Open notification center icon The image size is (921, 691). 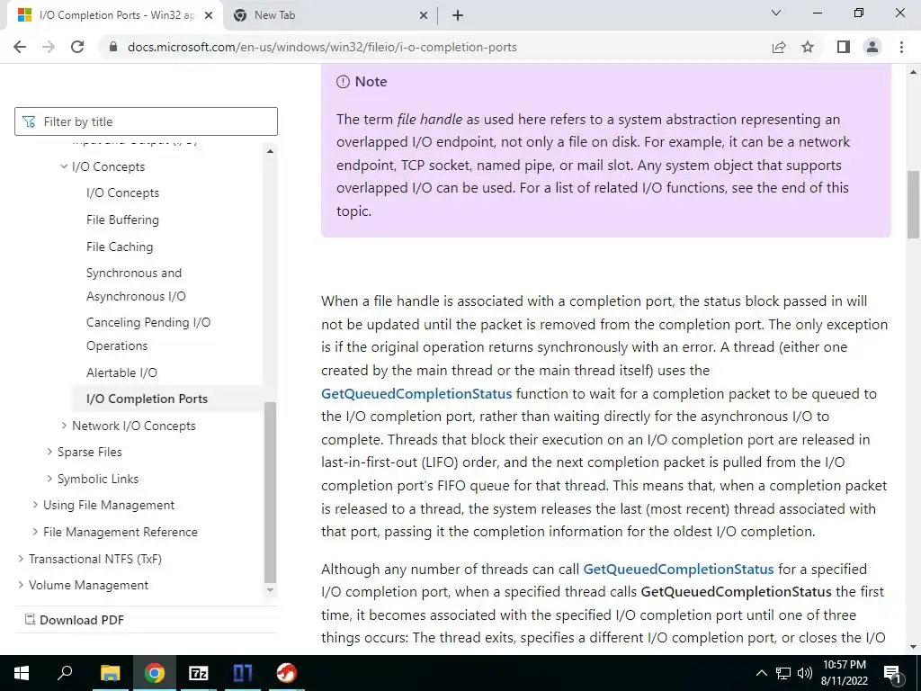pos(893,673)
